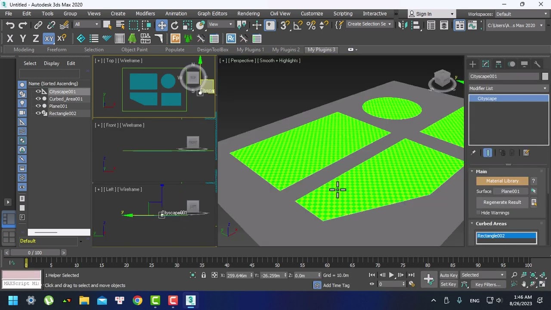
Task: Select the Select and Link tool
Action: point(38,25)
